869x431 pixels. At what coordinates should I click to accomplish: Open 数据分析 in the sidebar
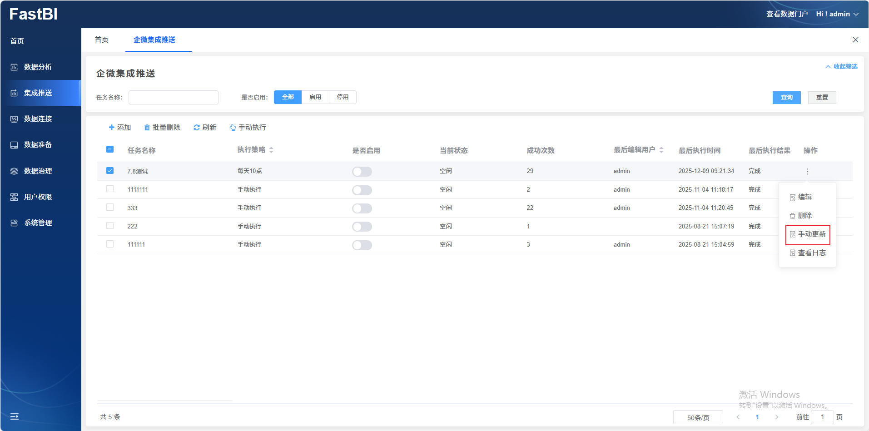[38, 67]
